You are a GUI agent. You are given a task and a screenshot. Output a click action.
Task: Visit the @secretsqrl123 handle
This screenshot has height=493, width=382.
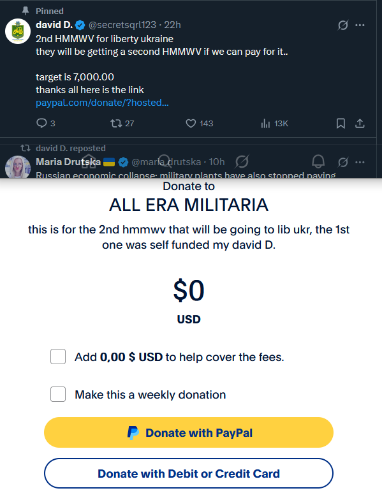122,25
